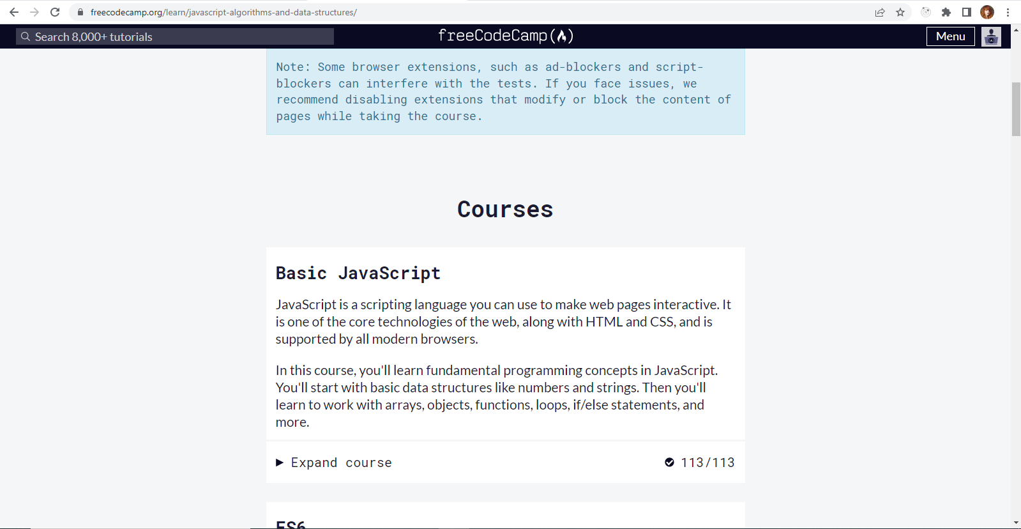Click the Search 8,000+ tutorials field
This screenshot has height=529, width=1021.
[x=174, y=36]
